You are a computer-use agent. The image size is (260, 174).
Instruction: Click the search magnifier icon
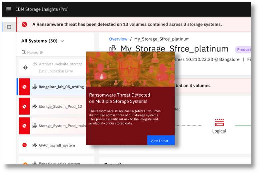[24, 52]
